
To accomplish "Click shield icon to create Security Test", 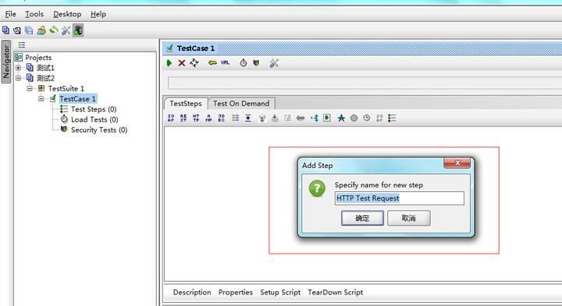I will click(x=256, y=63).
